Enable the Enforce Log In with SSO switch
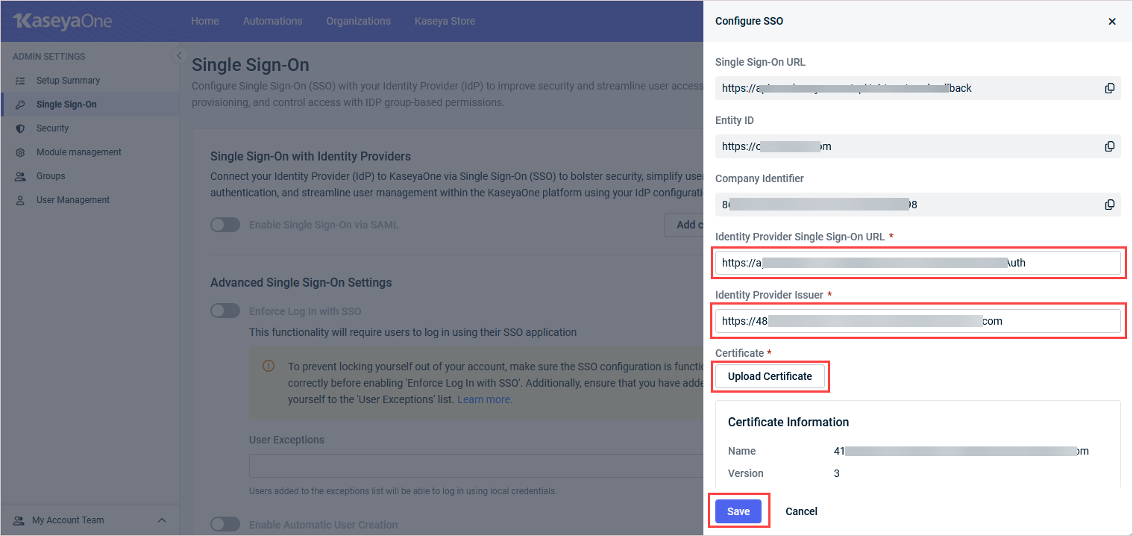 225,311
